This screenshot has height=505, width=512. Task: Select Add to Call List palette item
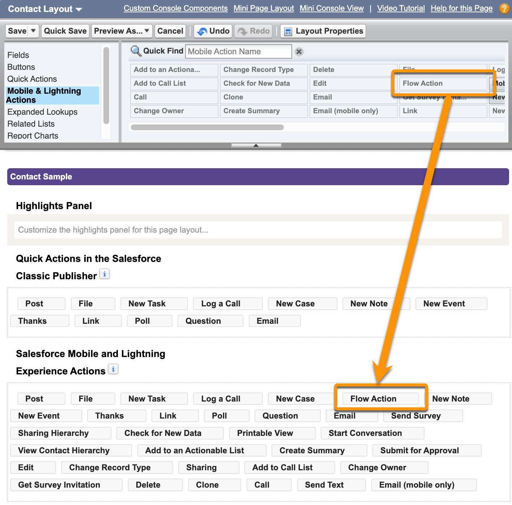pyautogui.click(x=174, y=84)
